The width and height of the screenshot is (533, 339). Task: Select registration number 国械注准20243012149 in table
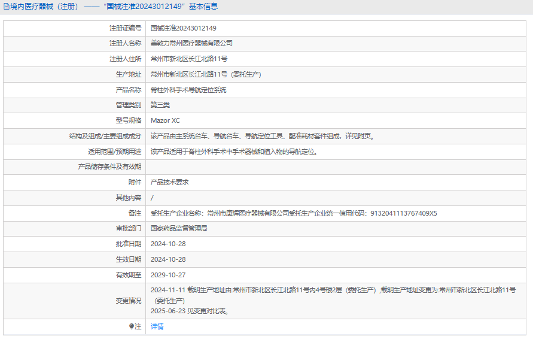click(x=183, y=28)
